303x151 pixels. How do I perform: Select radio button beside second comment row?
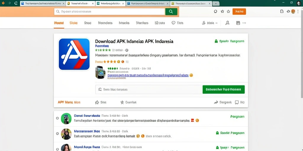(x=57, y=134)
